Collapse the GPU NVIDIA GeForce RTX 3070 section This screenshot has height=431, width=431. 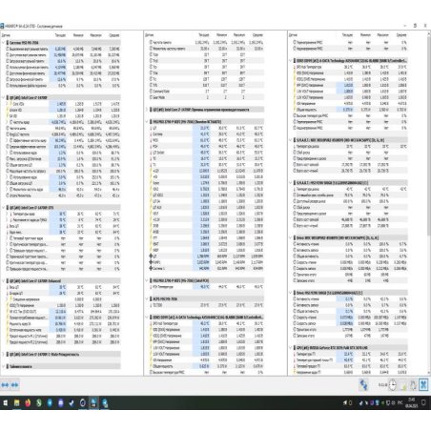291,348
